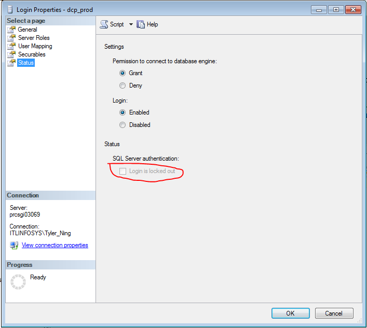This screenshot has height=328, width=367.
Task: Choose the Disabled login option
Action: point(123,125)
